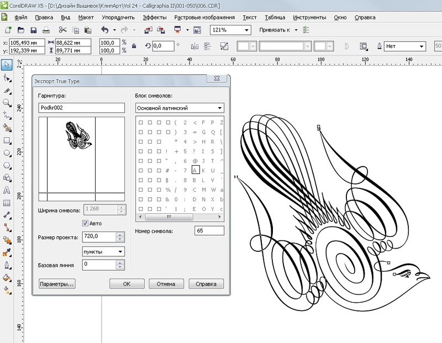Select the Rectangle tool
Image resolution: width=442 pixels, height=343 pixels.
tap(7, 140)
